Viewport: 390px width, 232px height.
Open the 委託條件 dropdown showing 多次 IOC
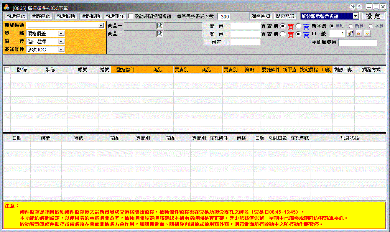click(61, 50)
